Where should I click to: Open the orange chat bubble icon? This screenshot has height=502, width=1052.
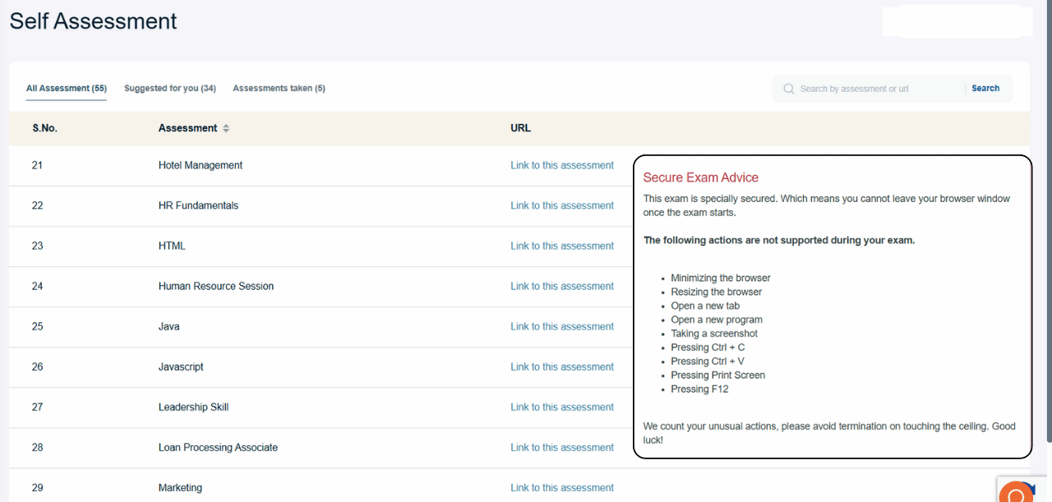tap(1017, 493)
